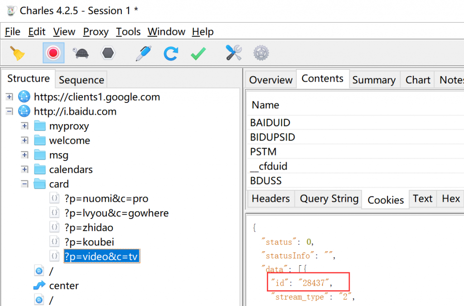Image resolution: width=464 pixels, height=306 pixels.
Task: Select the ?p=lvyou&c=gowhere request
Action: [116, 213]
